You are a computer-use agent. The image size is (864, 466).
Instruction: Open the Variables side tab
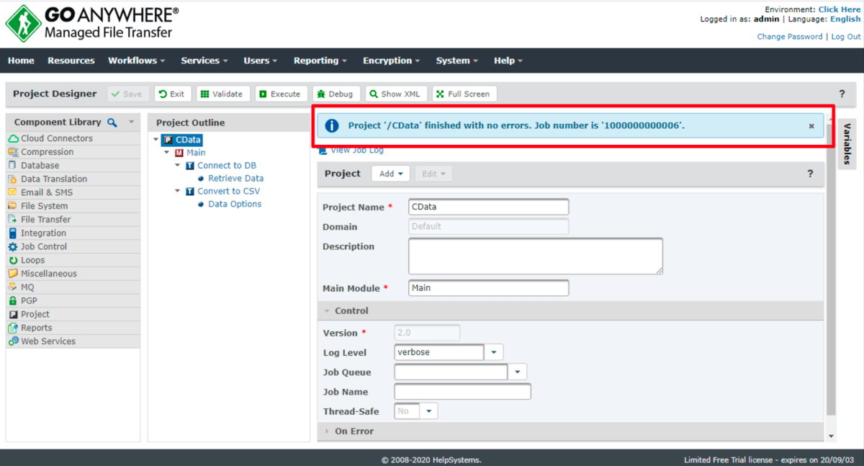click(847, 144)
